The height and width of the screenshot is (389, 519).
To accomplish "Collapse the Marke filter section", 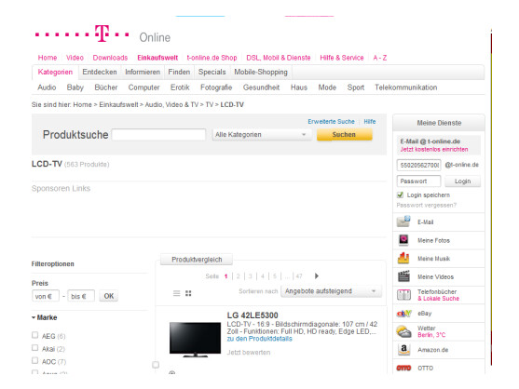I will point(45,317).
